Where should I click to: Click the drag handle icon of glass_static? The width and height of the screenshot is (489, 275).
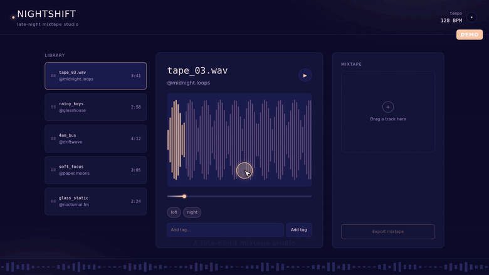[53, 201]
